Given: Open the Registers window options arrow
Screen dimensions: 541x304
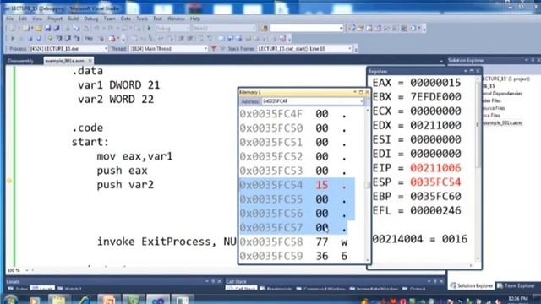Looking at the screenshot, I should coord(466,71).
